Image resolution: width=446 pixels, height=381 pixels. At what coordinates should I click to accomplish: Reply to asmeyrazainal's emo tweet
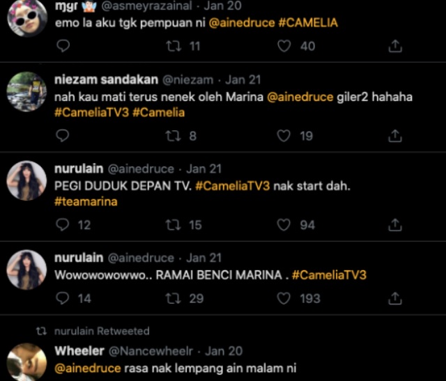point(62,46)
